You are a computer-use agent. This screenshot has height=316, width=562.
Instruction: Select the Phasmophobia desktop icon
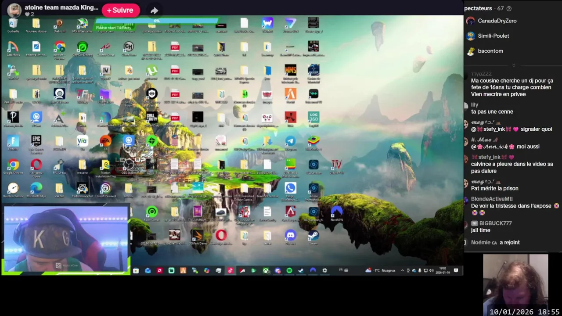[13, 119]
